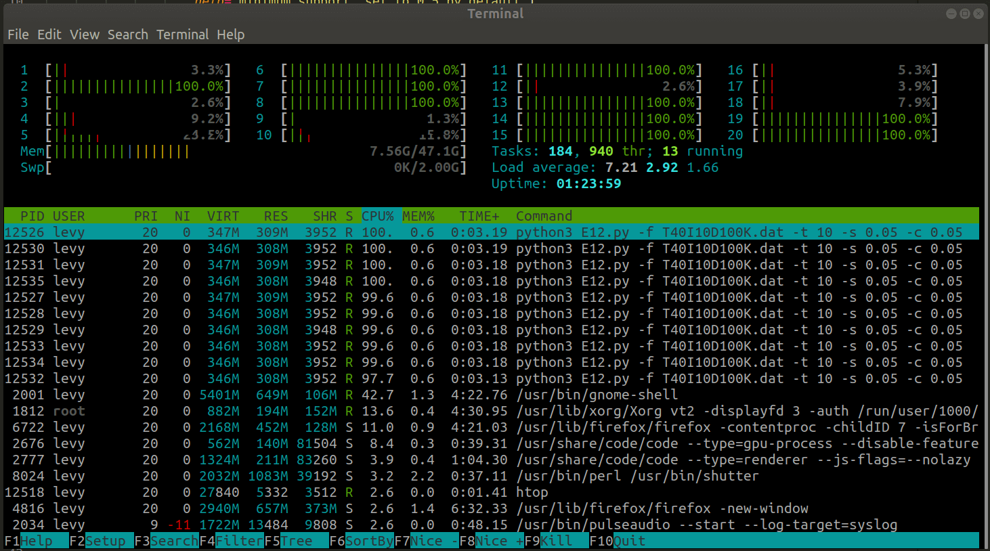Select code --type=gpu-process row

click(x=492, y=443)
